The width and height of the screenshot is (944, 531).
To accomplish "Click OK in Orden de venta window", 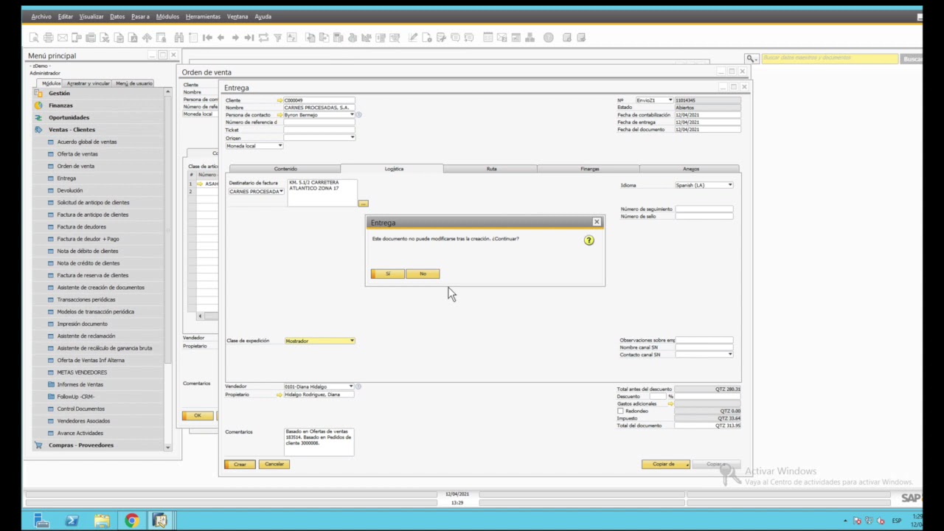I will (198, 415).
